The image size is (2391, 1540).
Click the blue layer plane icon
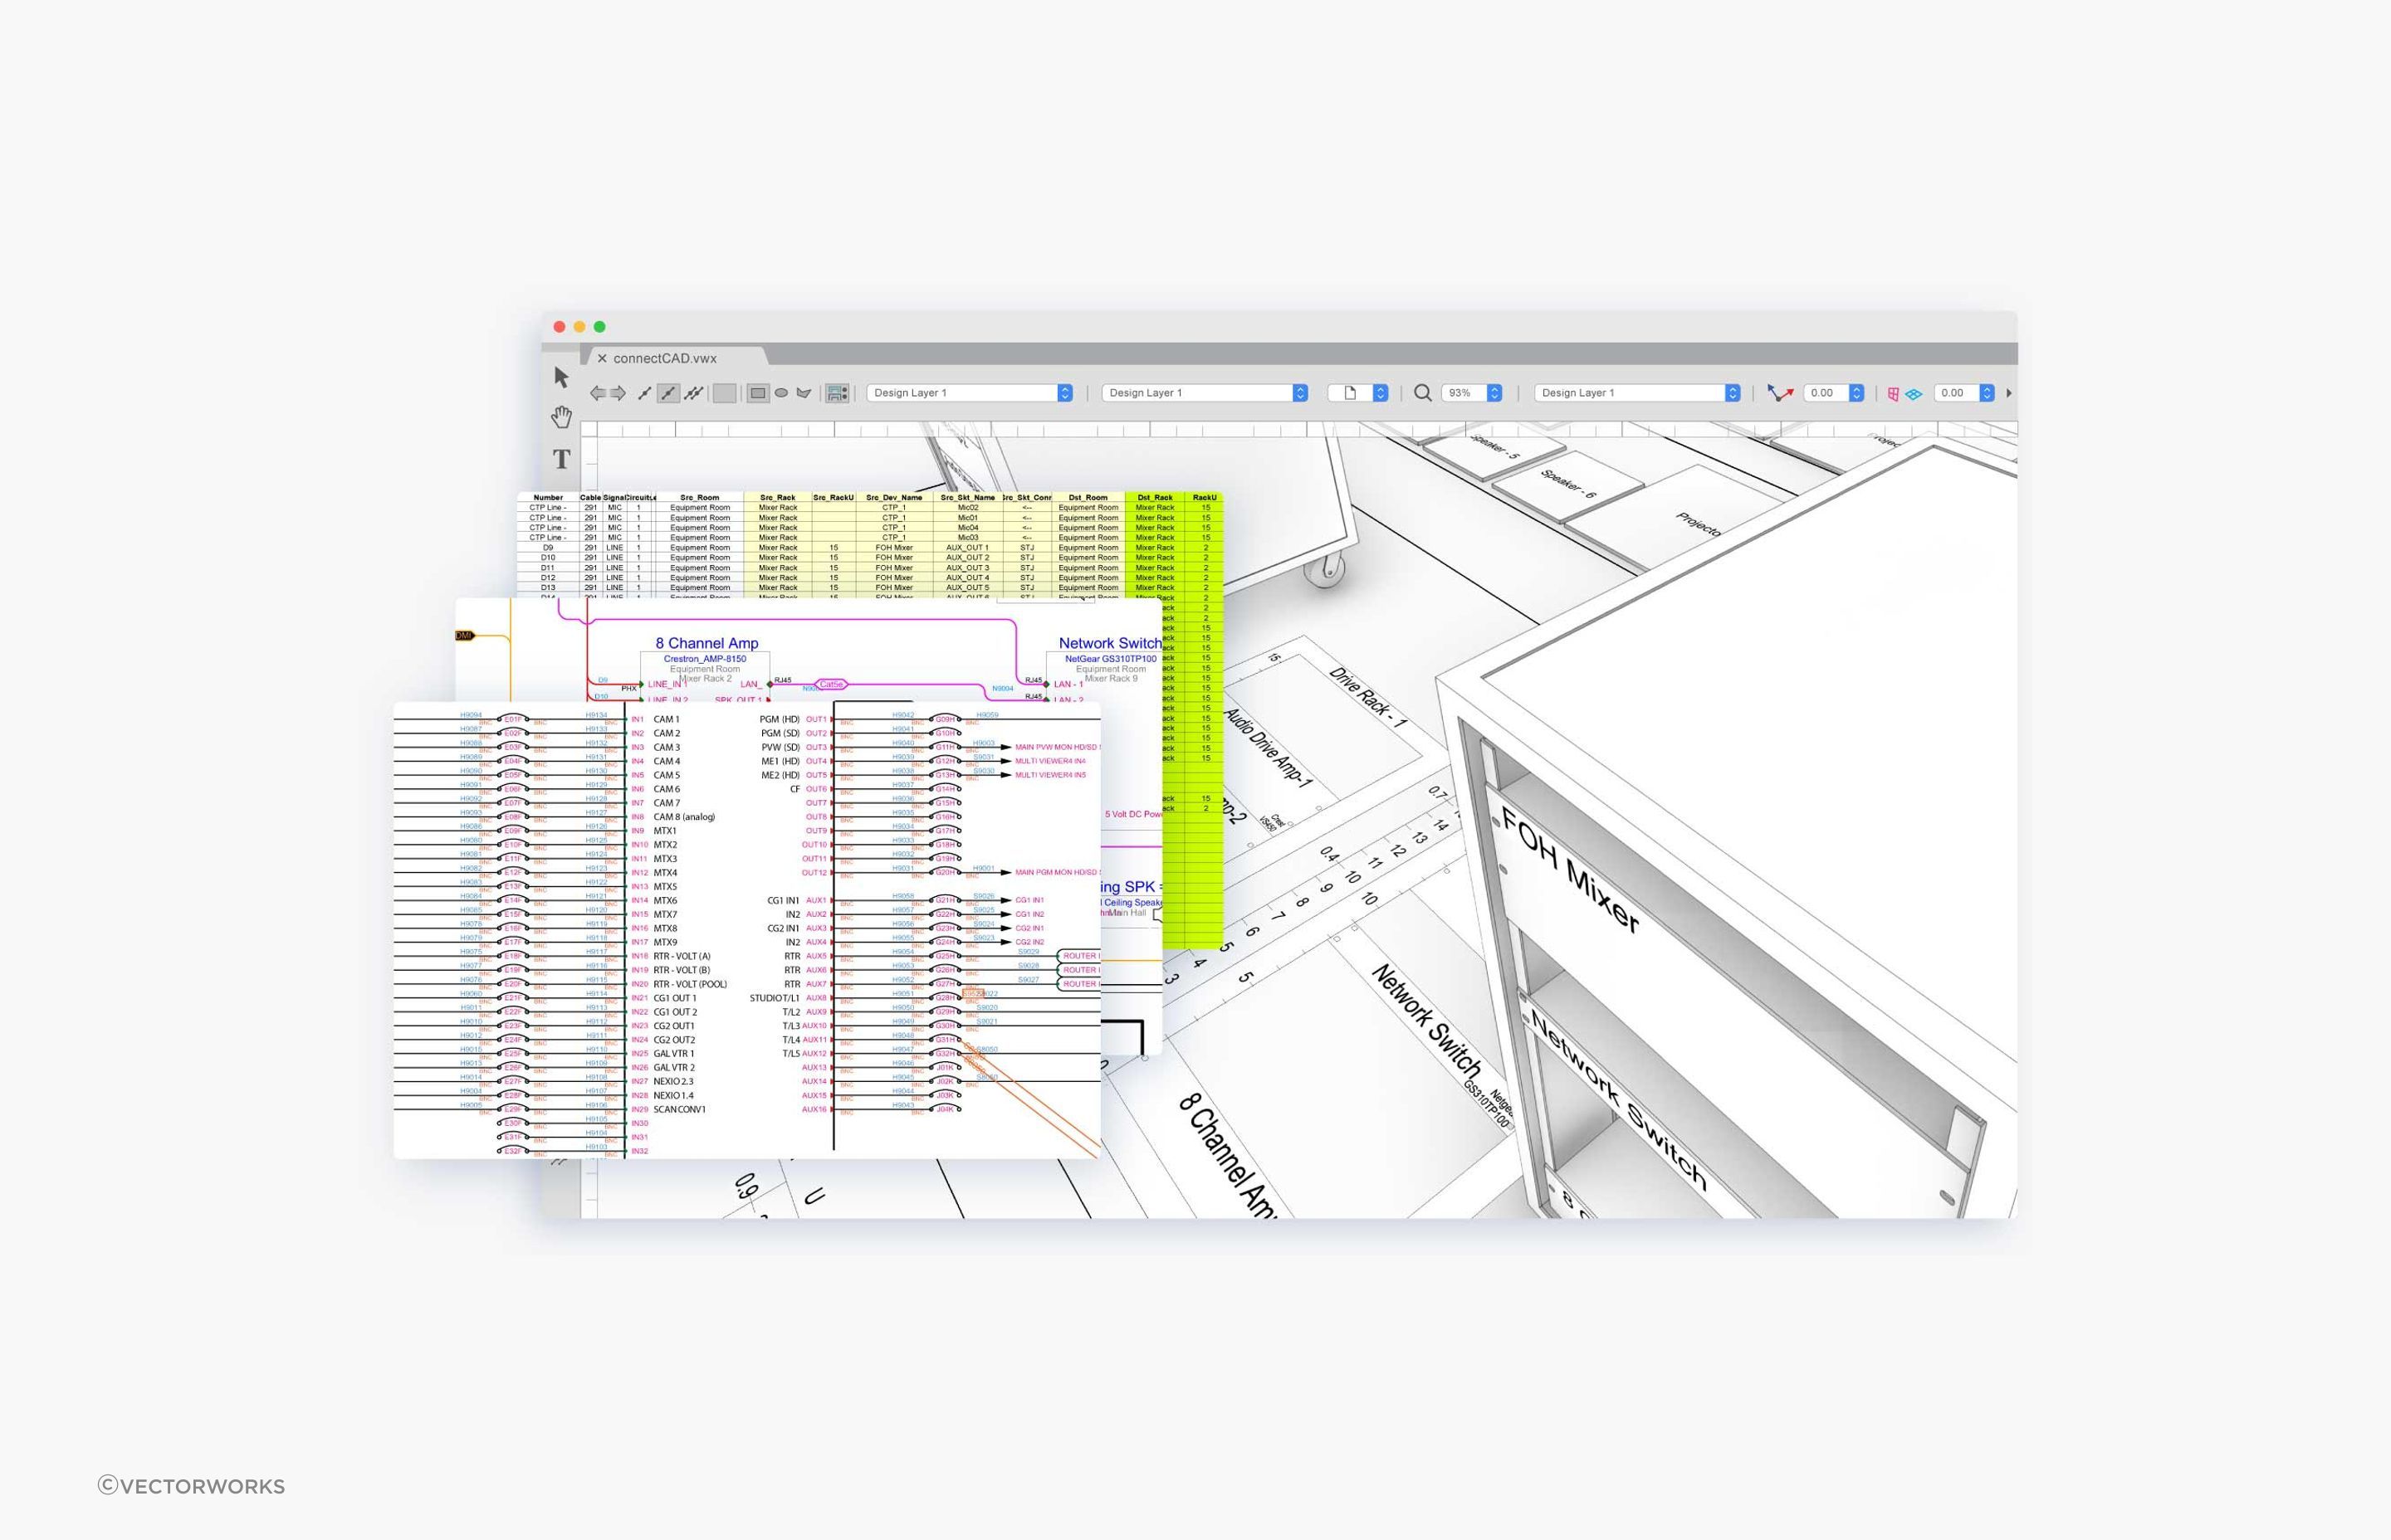[x=1914, y=394]
